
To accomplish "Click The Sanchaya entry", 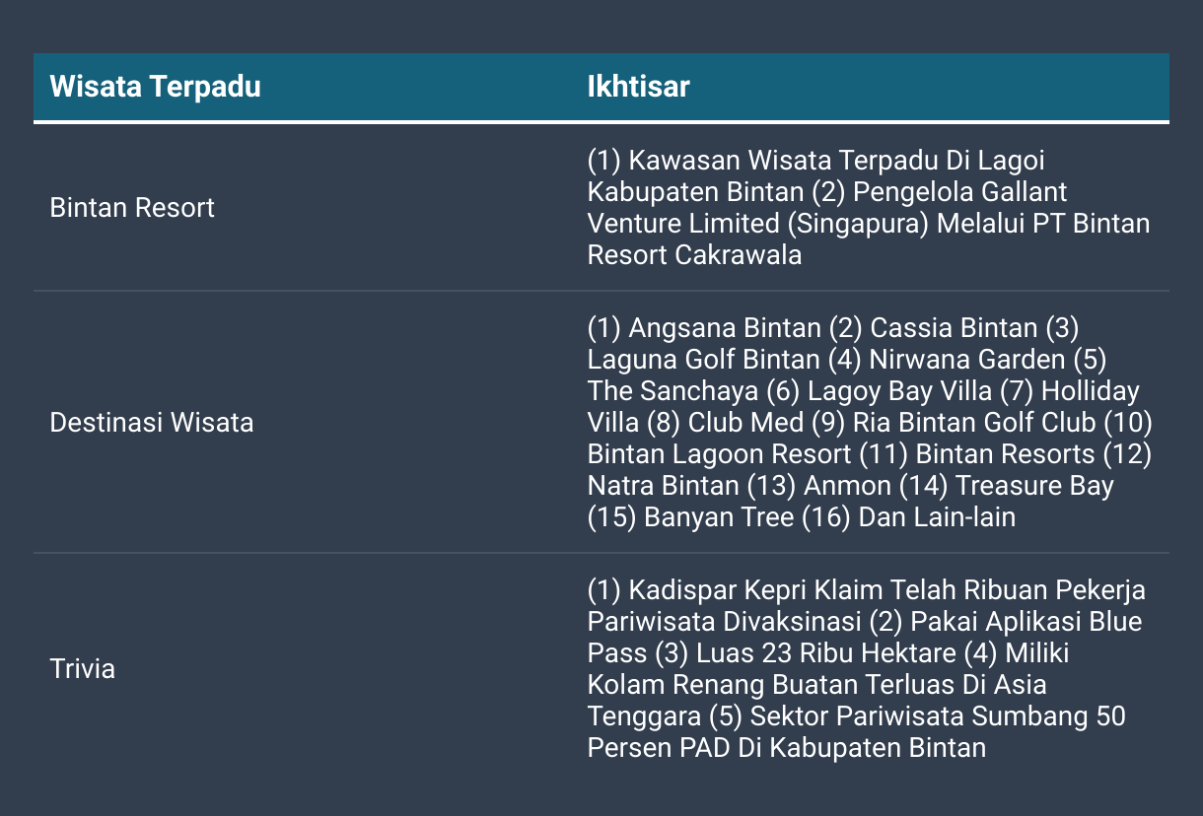I will pos(672,391).
